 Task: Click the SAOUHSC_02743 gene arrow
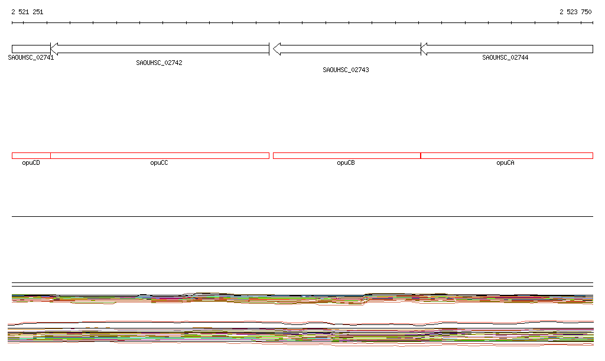pos(347,49)
